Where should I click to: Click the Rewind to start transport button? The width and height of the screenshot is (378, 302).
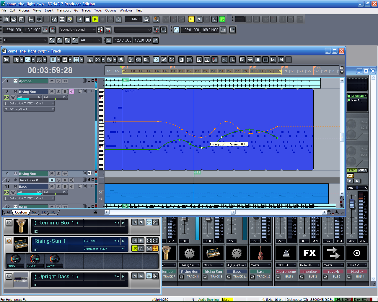pos(80,19)
